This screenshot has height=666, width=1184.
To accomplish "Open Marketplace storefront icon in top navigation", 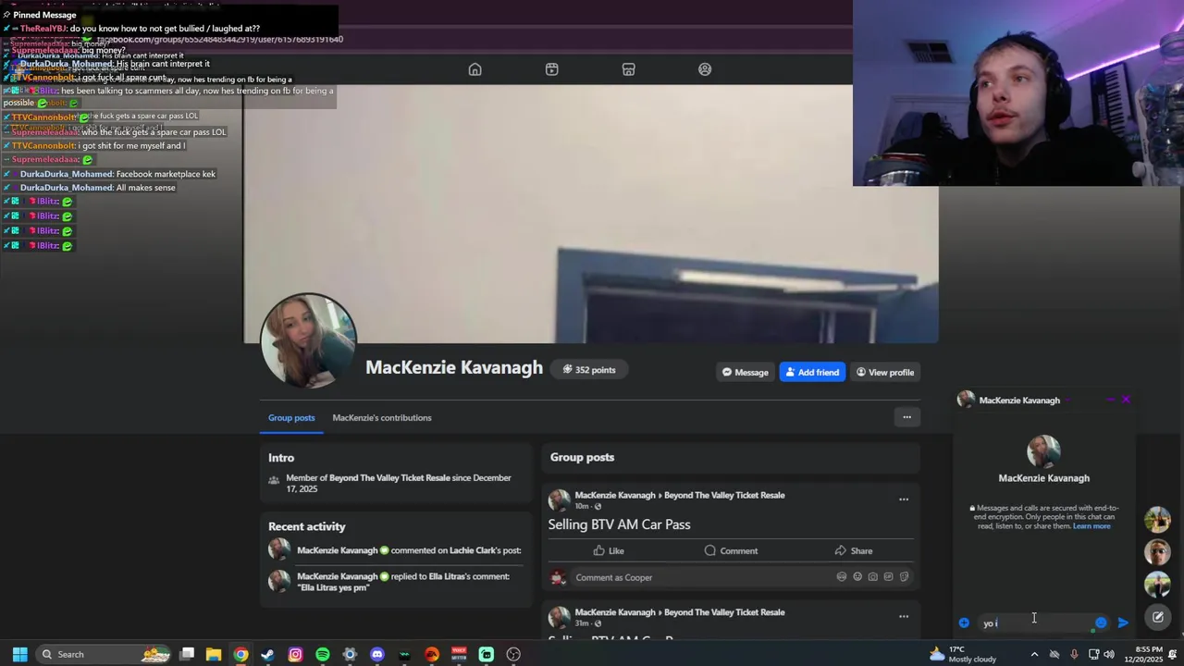I will point(628,69).
